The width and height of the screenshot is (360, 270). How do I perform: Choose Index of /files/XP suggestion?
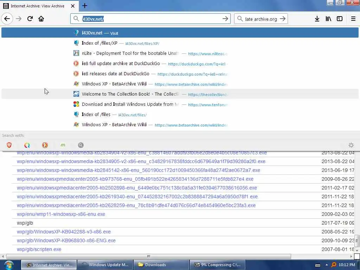coord(180,43)
